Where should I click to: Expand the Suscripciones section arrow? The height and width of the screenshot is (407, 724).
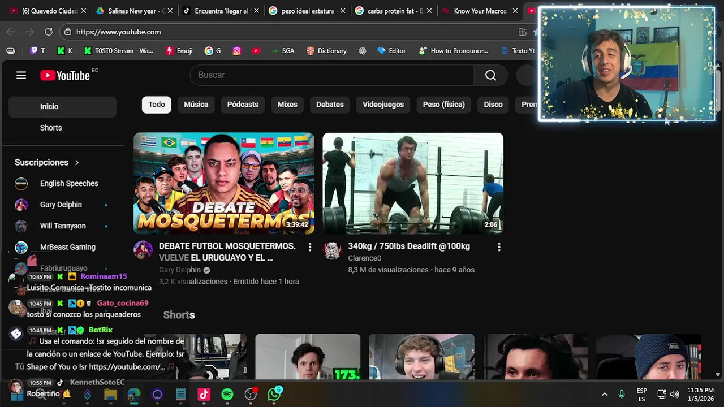[77, 163]
